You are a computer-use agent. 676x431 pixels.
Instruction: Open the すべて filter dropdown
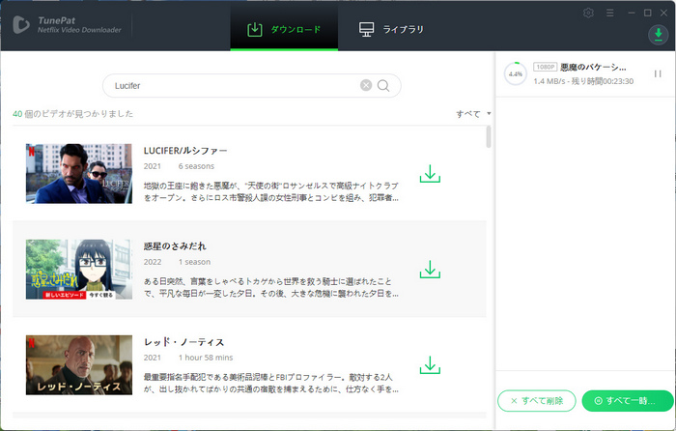pyautogui.click(x=473, y=114)
